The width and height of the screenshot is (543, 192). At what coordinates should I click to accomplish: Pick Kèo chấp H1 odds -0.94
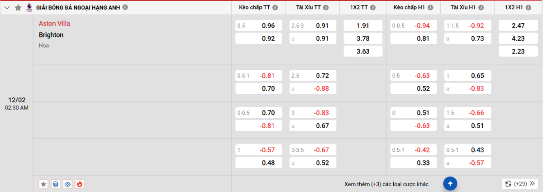(413, 26)
